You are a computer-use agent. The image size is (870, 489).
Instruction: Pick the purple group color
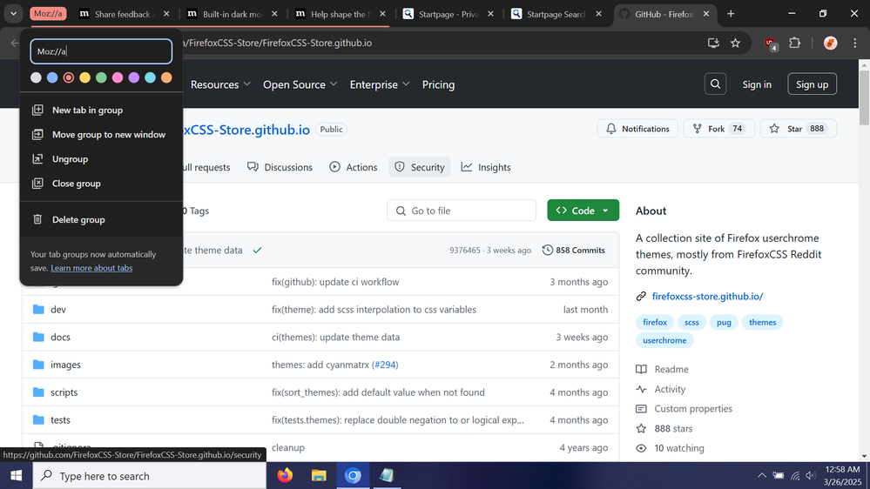click(134, 77)
